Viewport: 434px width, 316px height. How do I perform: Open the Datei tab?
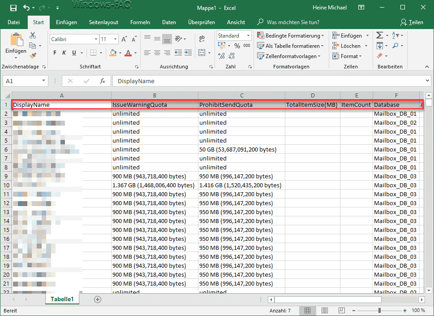pos(13,22)
